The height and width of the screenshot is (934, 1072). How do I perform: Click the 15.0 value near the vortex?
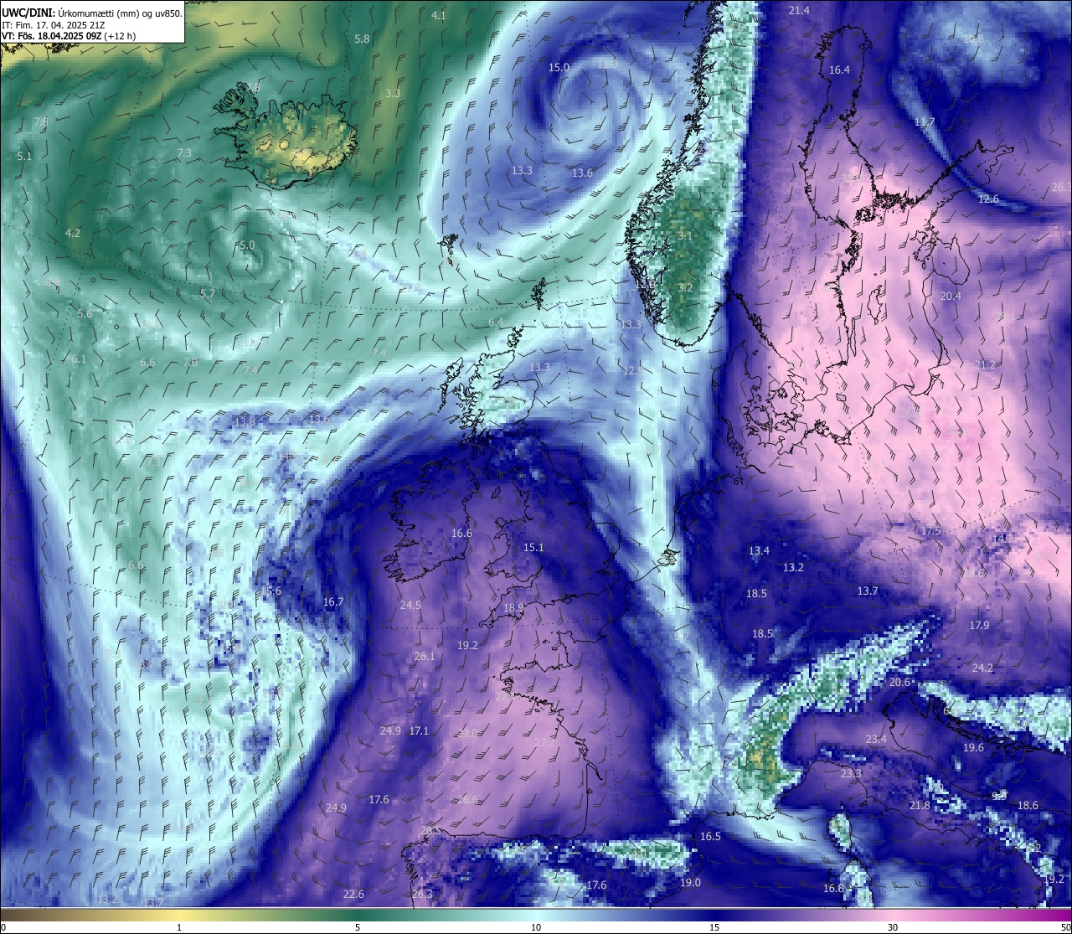[x=559, y=67]
